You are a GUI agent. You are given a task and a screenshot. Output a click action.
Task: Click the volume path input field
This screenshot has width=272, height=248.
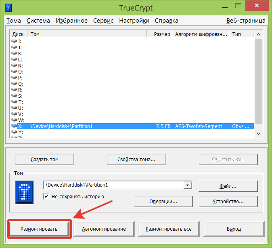pos(113,185)
